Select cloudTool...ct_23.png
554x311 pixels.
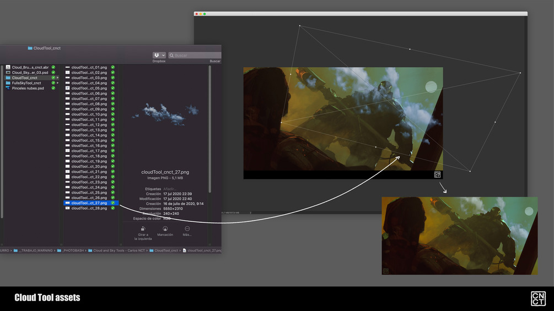[91, 182]
